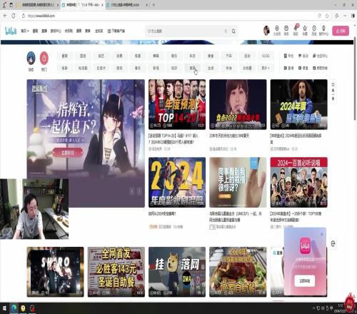Open the 盘点2022 singer video thumbnail
The height and width of the screenshot is (314, 357).
(x=238, y=105)
